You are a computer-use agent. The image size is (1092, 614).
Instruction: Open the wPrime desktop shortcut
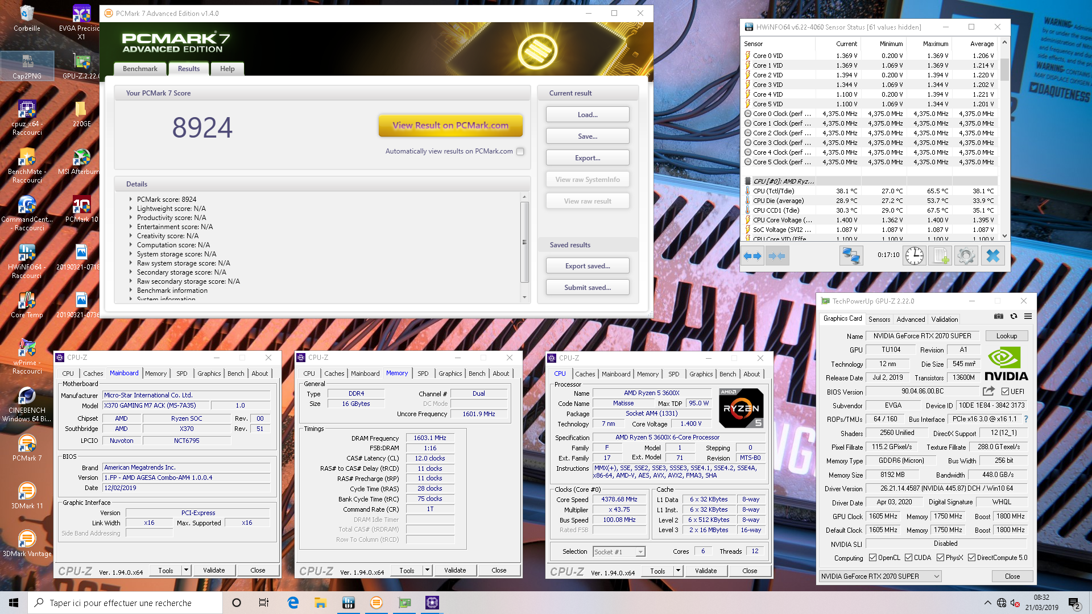point(27,356)
